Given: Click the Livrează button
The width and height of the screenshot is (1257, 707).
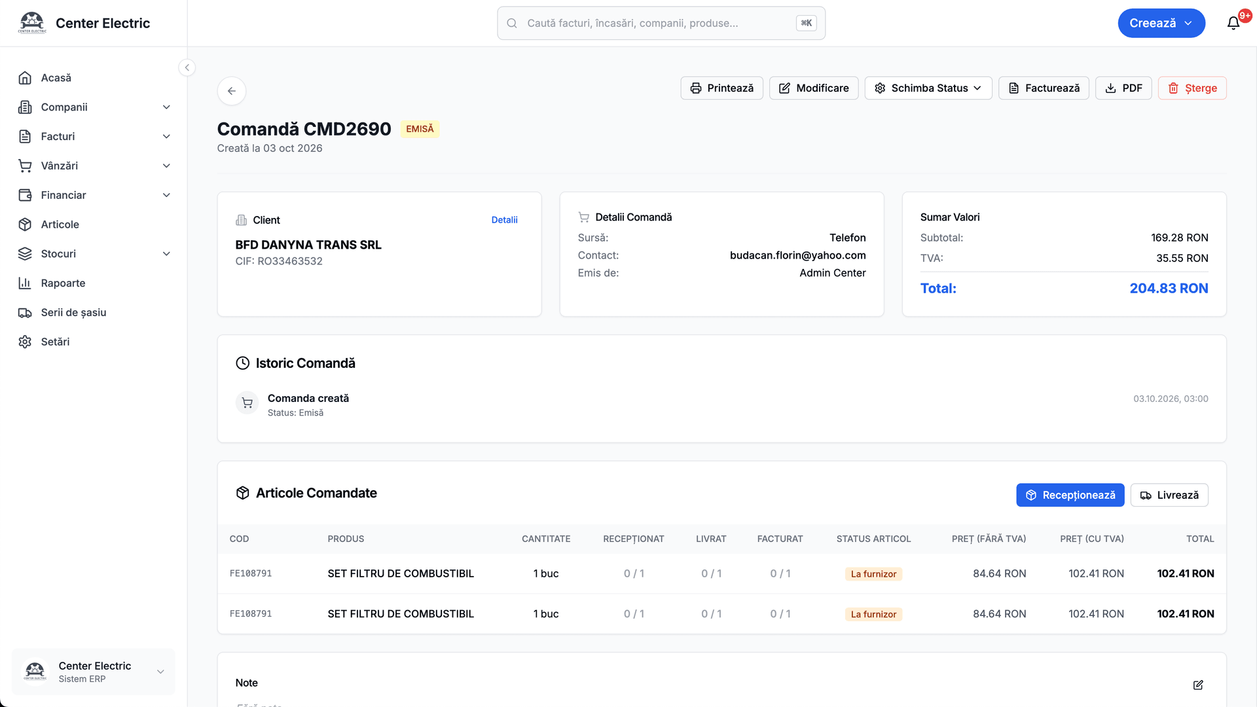Looking at the screenshot, I should [1169, 495].
